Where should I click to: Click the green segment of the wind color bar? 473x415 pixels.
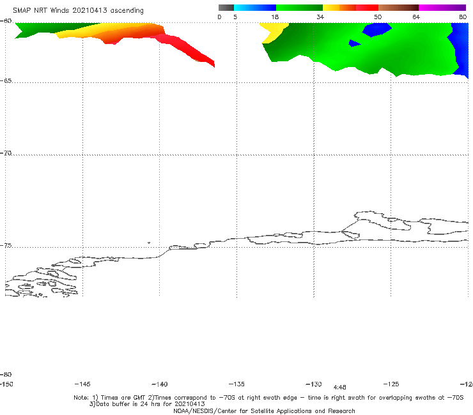point(299,8)
